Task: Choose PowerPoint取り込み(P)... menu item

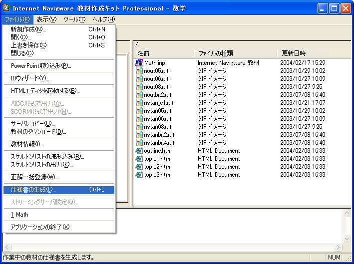Action: pos(59,66)
